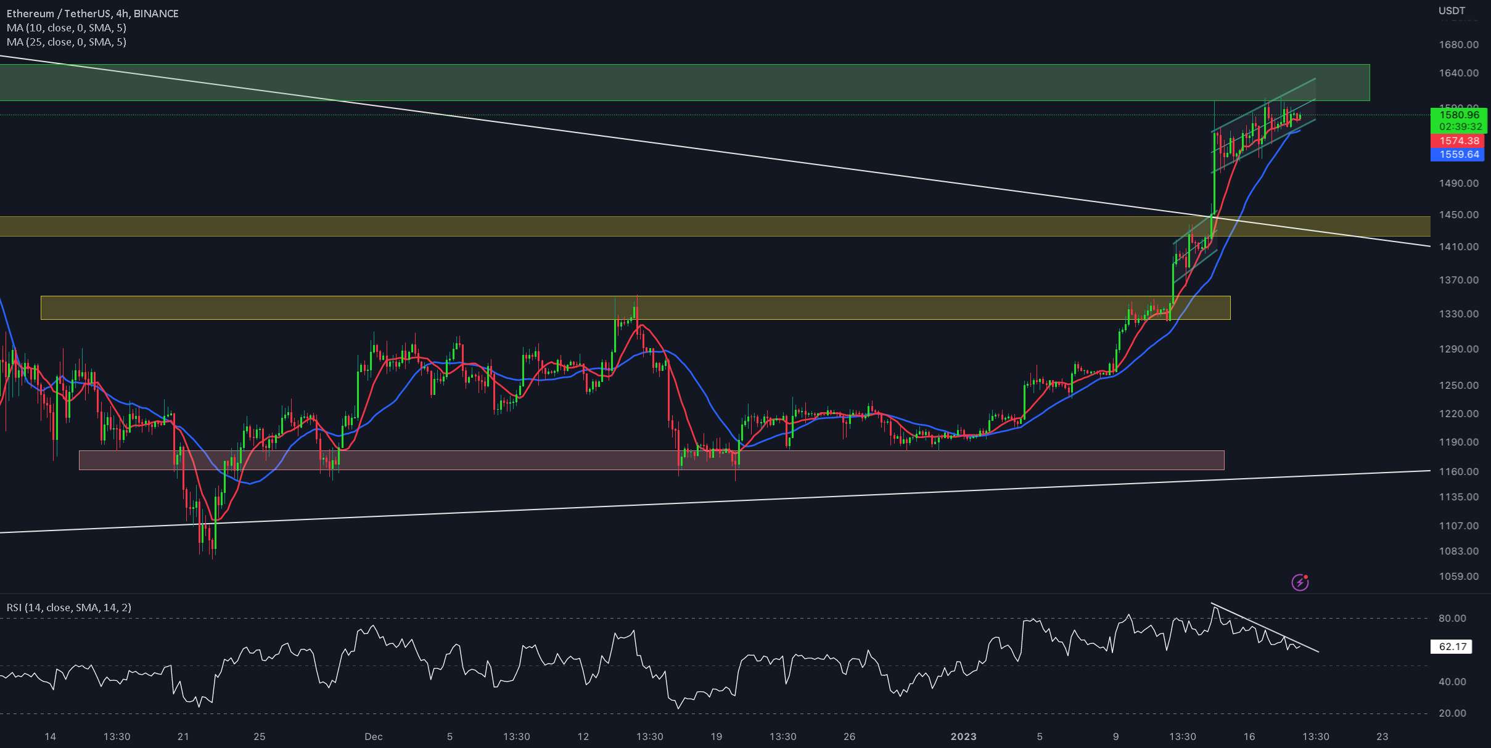
Task: Click the 1107.00 price axis label
Action: (1458, 526)
